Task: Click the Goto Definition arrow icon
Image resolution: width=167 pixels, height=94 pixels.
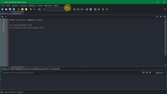Action: coord(44,9)
